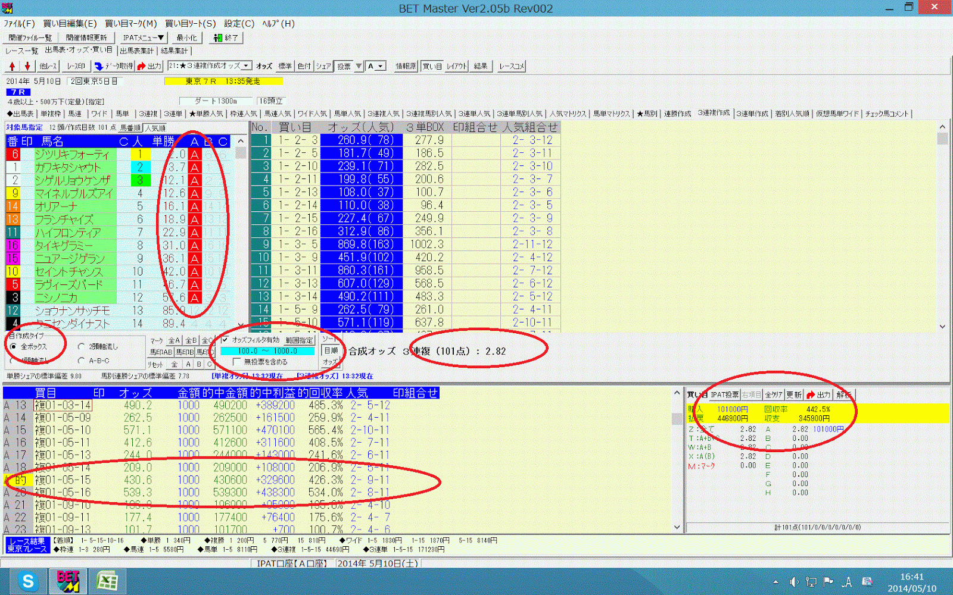Click horse list scrollbar up arrow
Image resolution: width=953 pixels, height=595 pixels.
[x=241, y=141]
